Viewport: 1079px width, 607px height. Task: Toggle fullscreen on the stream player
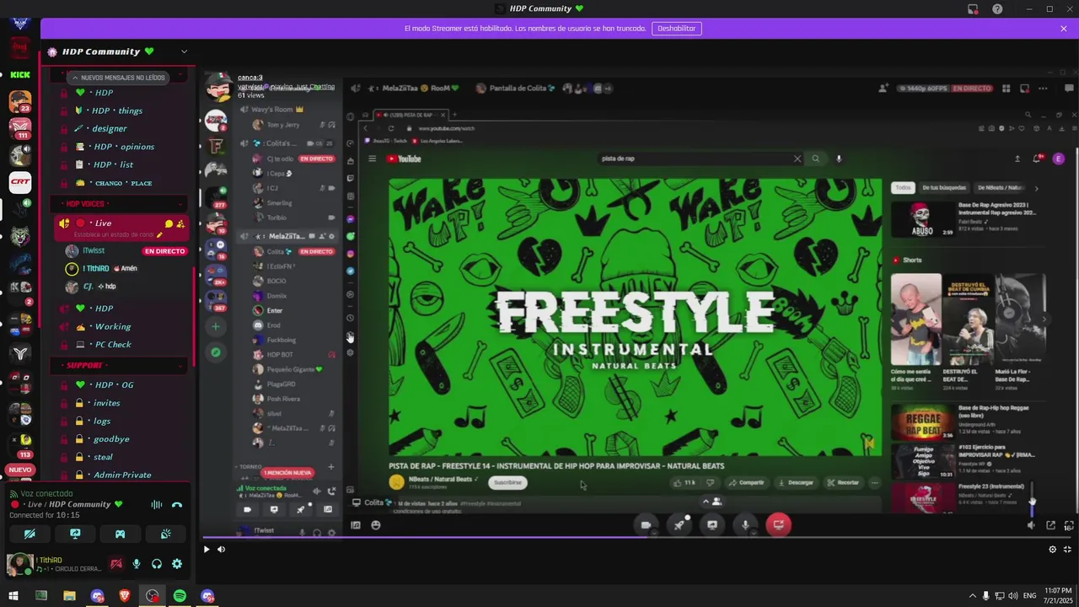coord(1067,549)
